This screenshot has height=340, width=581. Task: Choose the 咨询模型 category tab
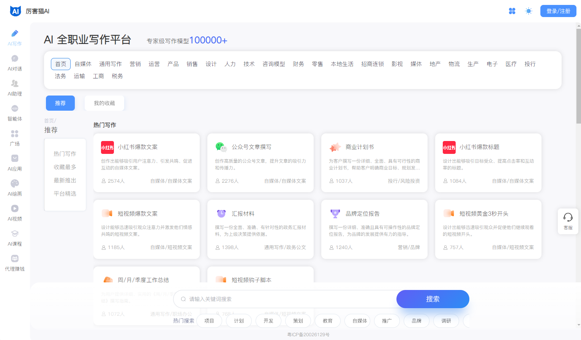pos(273,64)
